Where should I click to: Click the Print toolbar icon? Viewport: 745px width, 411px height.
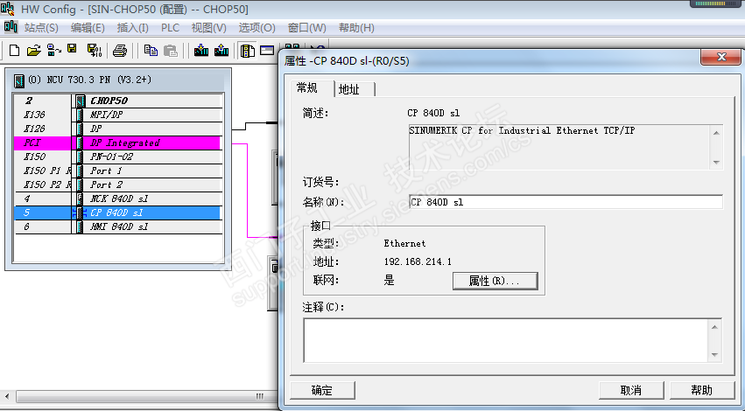120,51
